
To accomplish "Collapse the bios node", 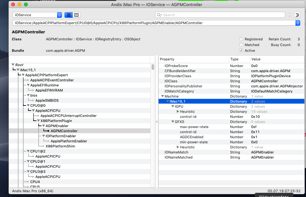I will click(x=28, y=95).
